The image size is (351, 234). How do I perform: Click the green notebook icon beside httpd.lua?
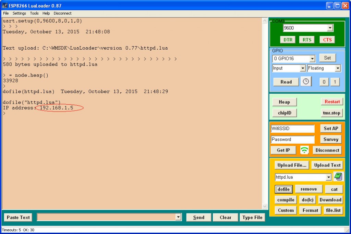338,177
